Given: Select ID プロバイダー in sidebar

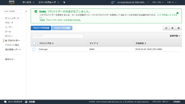Looking at the screenshot, I should (12, 40).
